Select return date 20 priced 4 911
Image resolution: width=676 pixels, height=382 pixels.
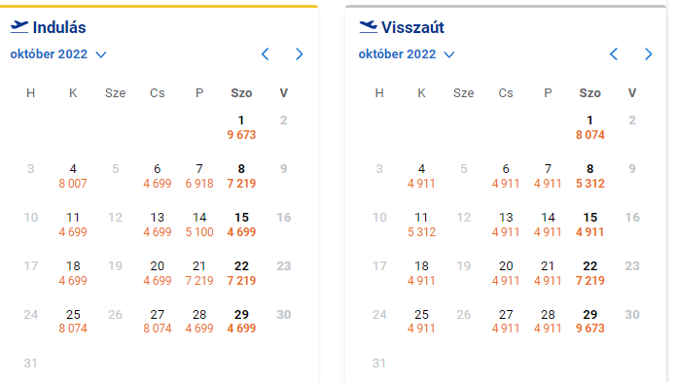point(506,273)
